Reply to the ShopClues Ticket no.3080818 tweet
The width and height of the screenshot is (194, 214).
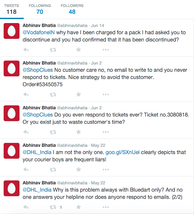coord(26,132)
